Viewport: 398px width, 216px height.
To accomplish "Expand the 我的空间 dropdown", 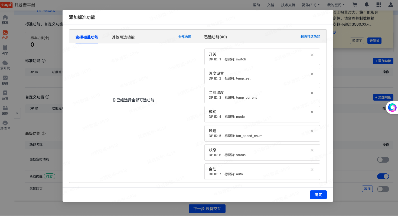I will click(x=336, y=5).
